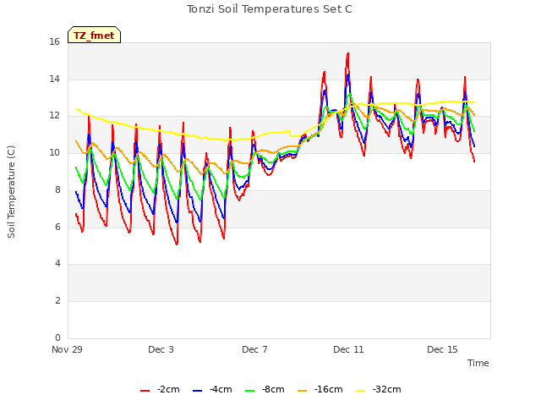Toggle the -8cm series legend label
This screenshot has height=406, width=541.
tap(273, 389)
